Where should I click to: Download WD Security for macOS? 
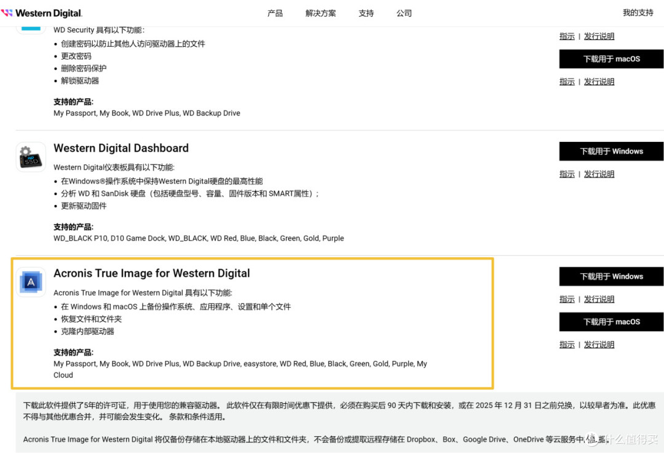click(x=612, y=59)
